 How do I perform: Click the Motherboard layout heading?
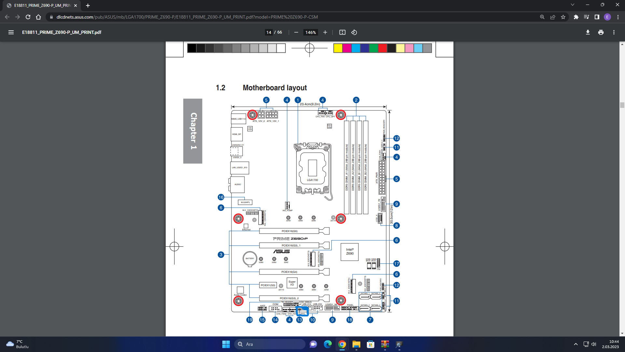(274, 88)
